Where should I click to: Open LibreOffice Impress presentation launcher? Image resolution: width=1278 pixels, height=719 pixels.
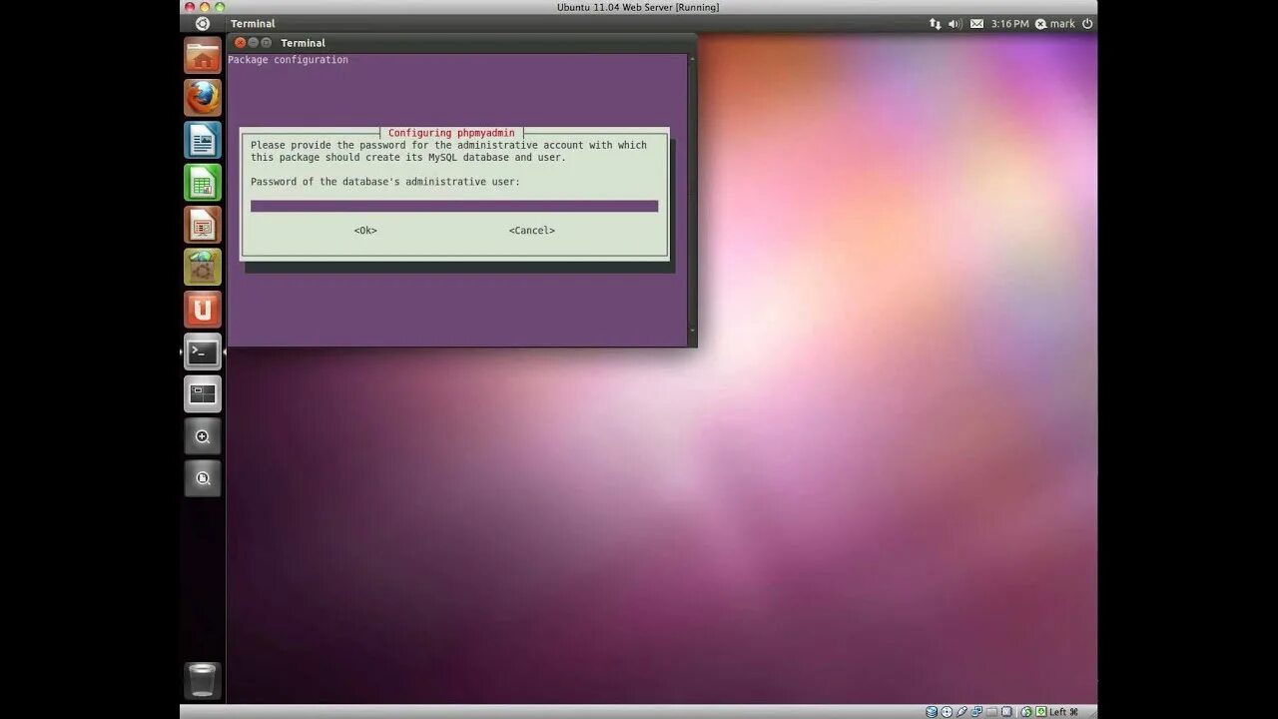[203, 225]
